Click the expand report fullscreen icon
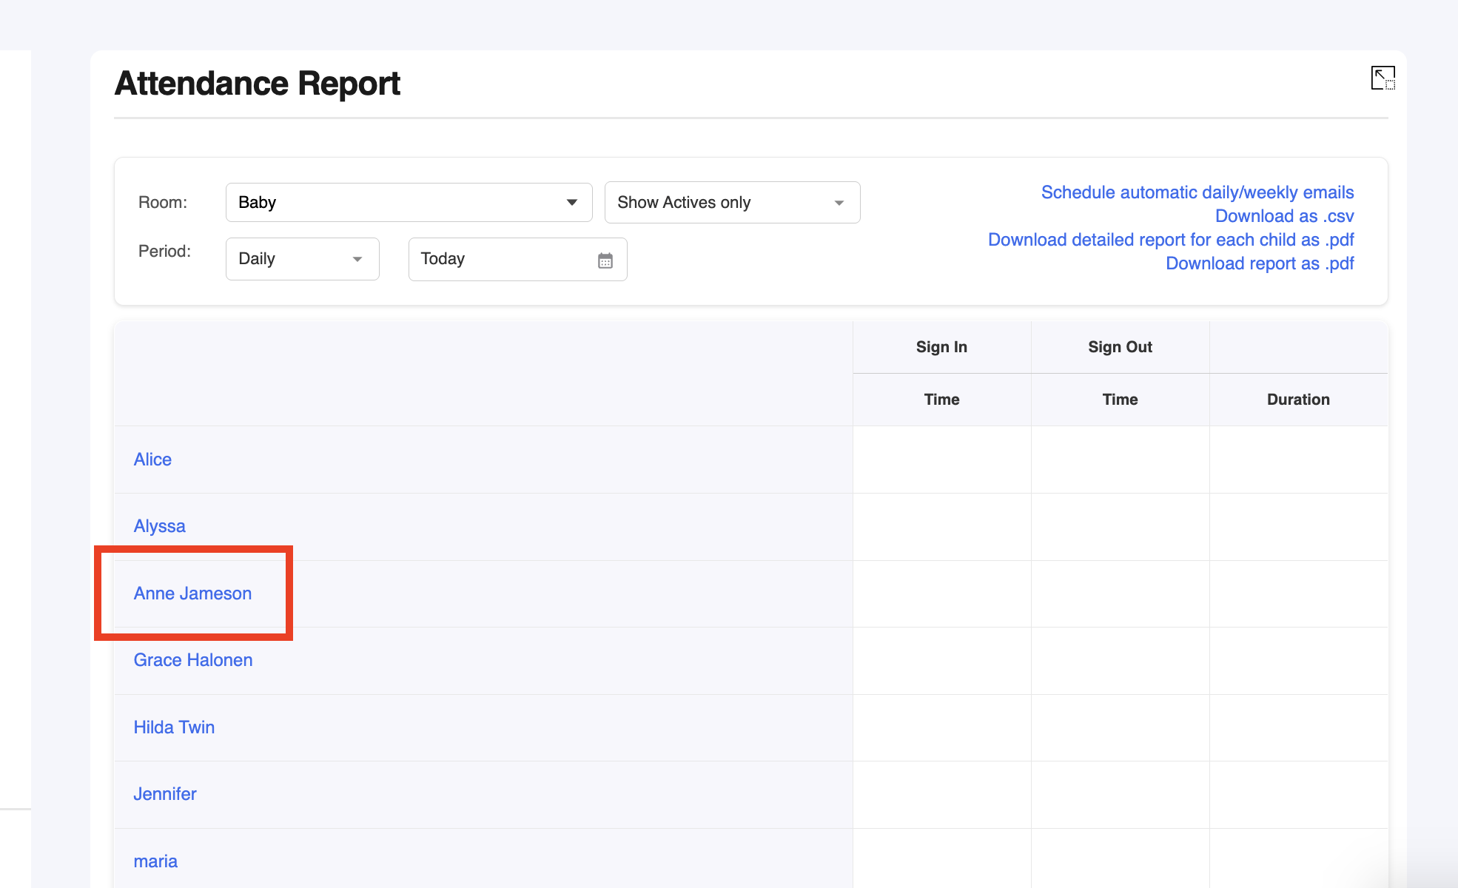 (1383, 78)
